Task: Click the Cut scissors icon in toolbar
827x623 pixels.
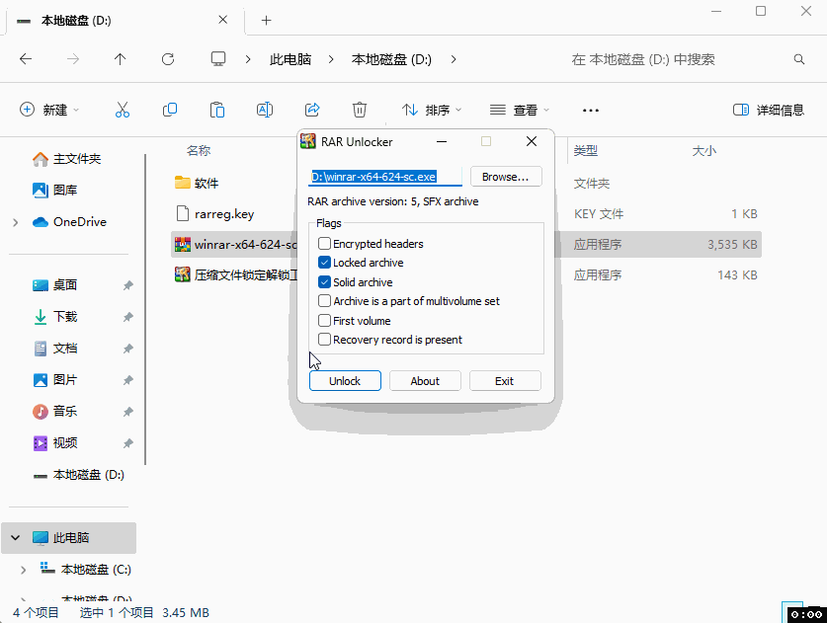Action: 123,110
